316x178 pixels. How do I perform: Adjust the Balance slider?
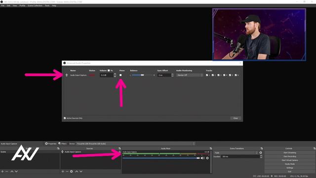pos(142,75)
